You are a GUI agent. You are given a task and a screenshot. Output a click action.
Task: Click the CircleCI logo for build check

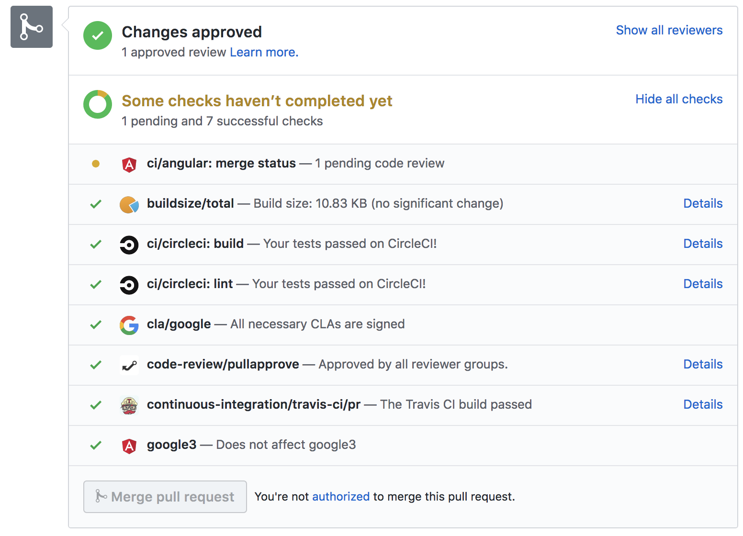pos(129,245)
